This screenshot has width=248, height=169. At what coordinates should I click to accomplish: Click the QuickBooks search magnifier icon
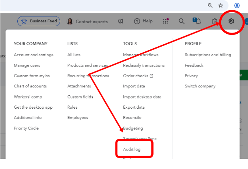182,21
